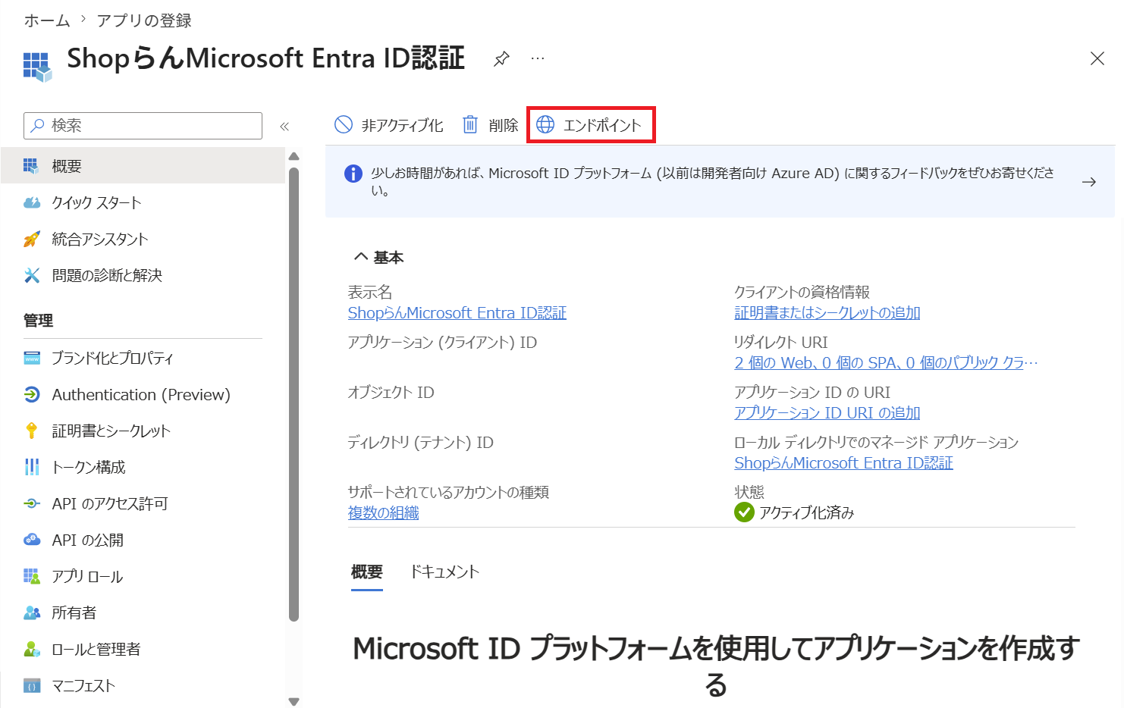Click the sidebar scrollbar down arrow

pos(294,702)
